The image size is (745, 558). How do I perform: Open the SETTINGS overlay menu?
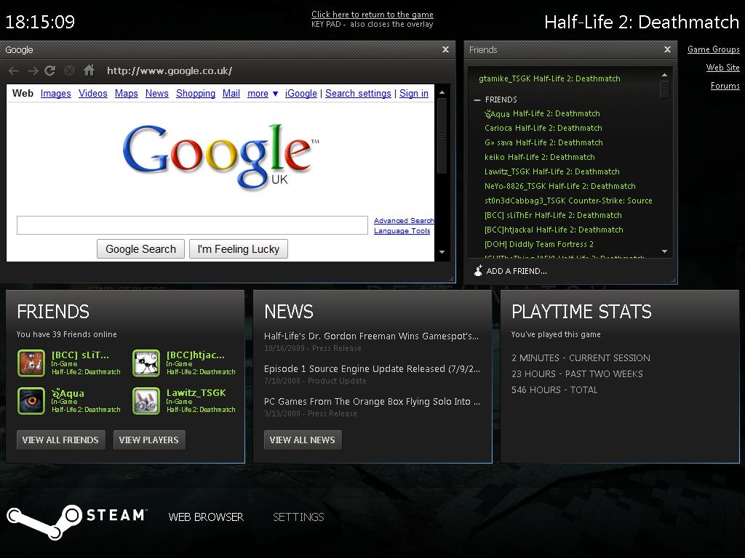(298, 517)
